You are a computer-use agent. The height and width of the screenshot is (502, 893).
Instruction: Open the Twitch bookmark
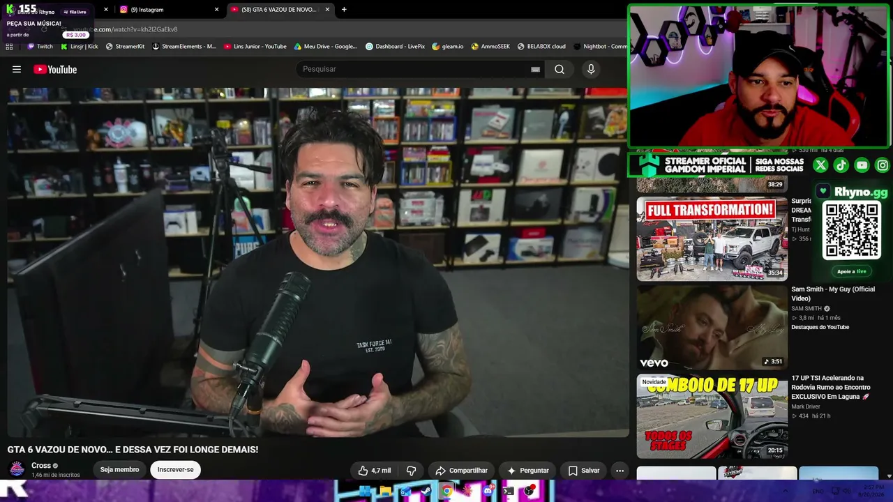[40, 47]
